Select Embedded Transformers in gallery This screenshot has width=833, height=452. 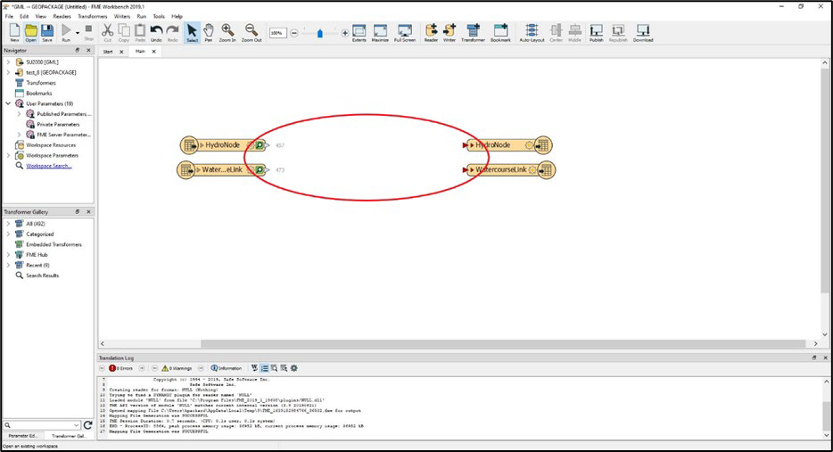pos(54,244)
